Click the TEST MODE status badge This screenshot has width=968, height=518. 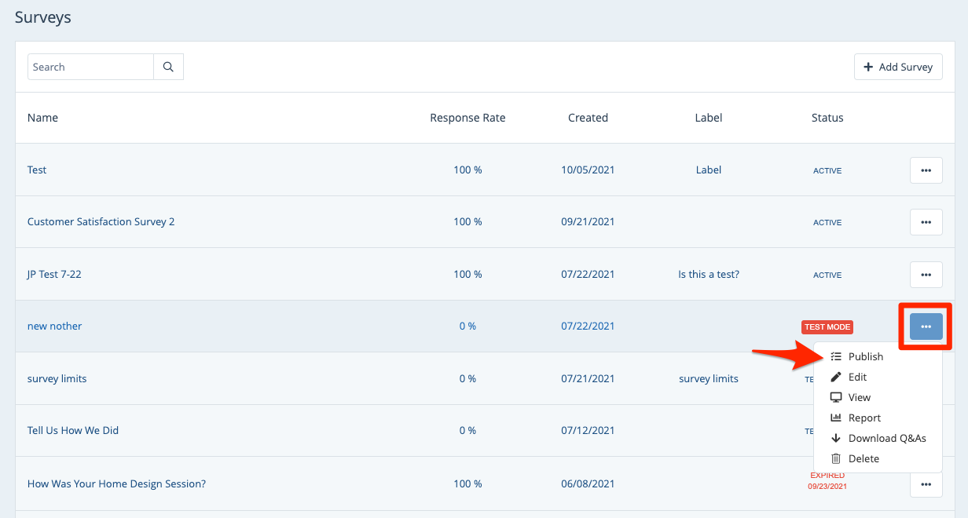827,326
